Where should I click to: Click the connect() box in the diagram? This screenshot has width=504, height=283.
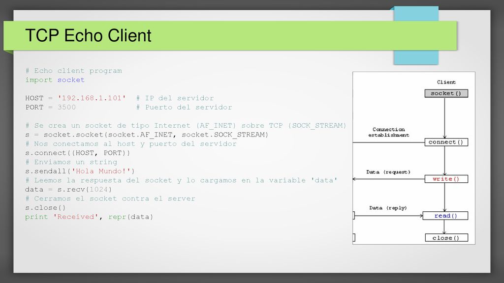pos(446,142)
